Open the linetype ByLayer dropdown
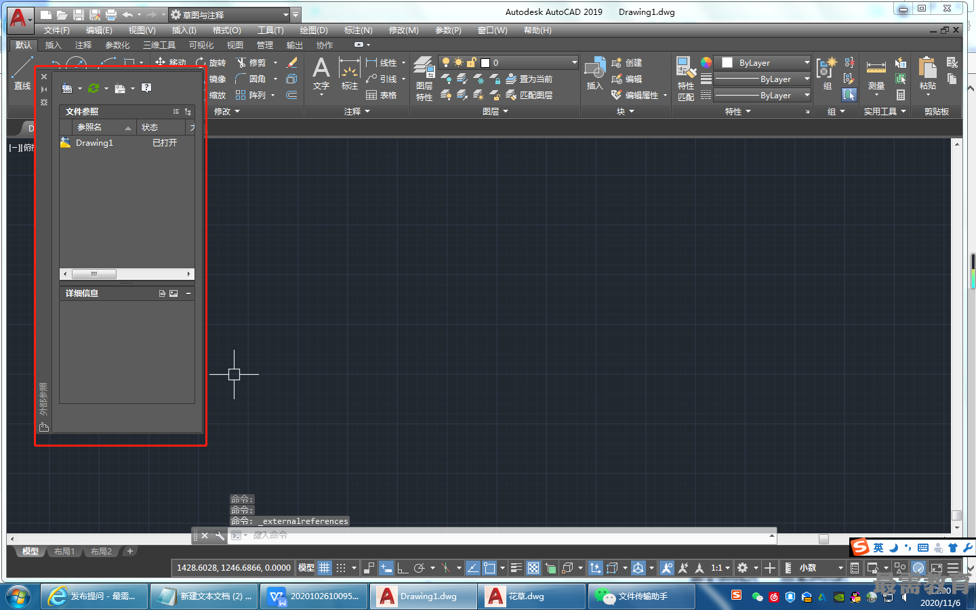 coord(762,96)
